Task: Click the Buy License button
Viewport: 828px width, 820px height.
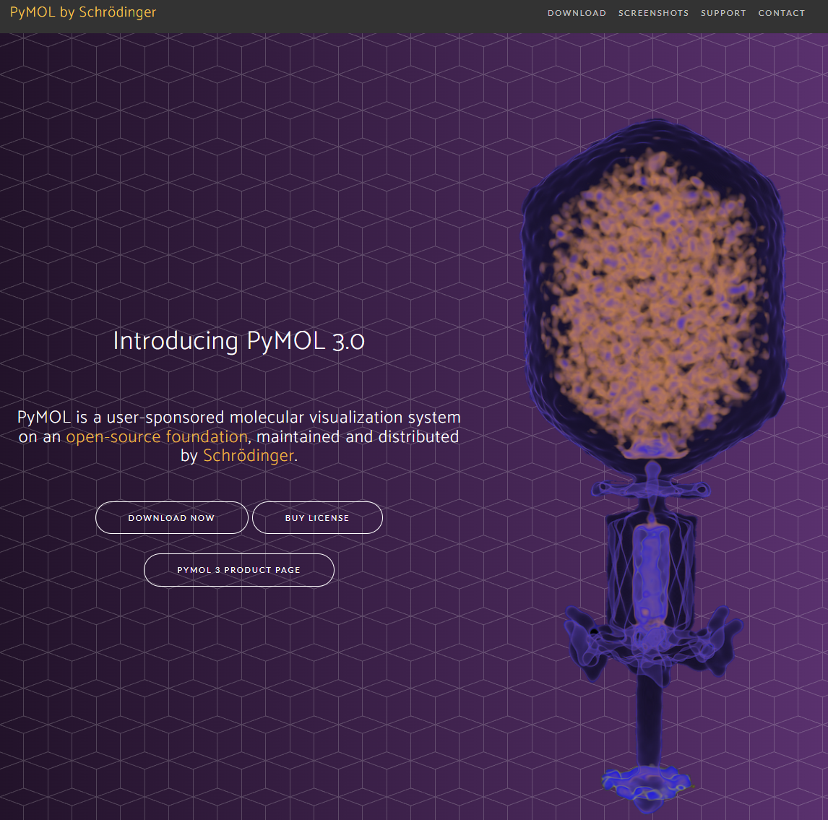Action: pos(317,517)
